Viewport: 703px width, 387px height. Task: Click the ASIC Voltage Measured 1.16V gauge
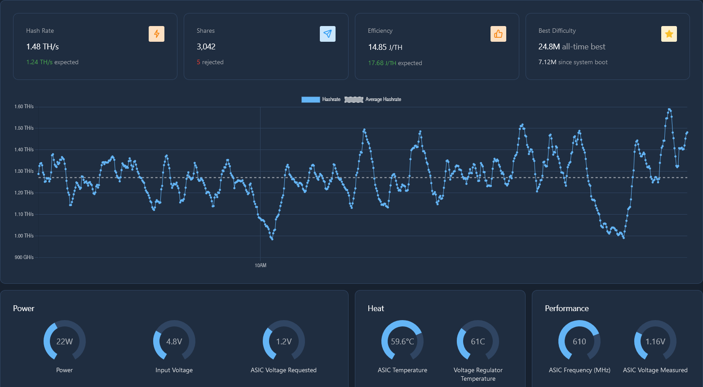tap(655, 341)
